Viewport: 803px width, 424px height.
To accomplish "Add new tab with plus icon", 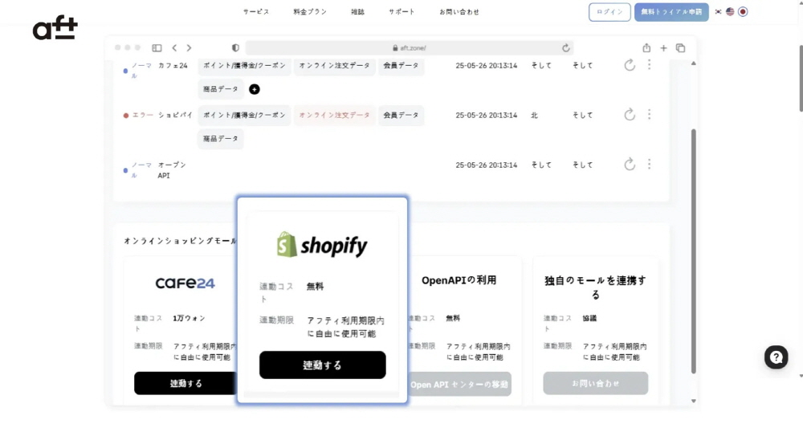I will click(663, 47).
